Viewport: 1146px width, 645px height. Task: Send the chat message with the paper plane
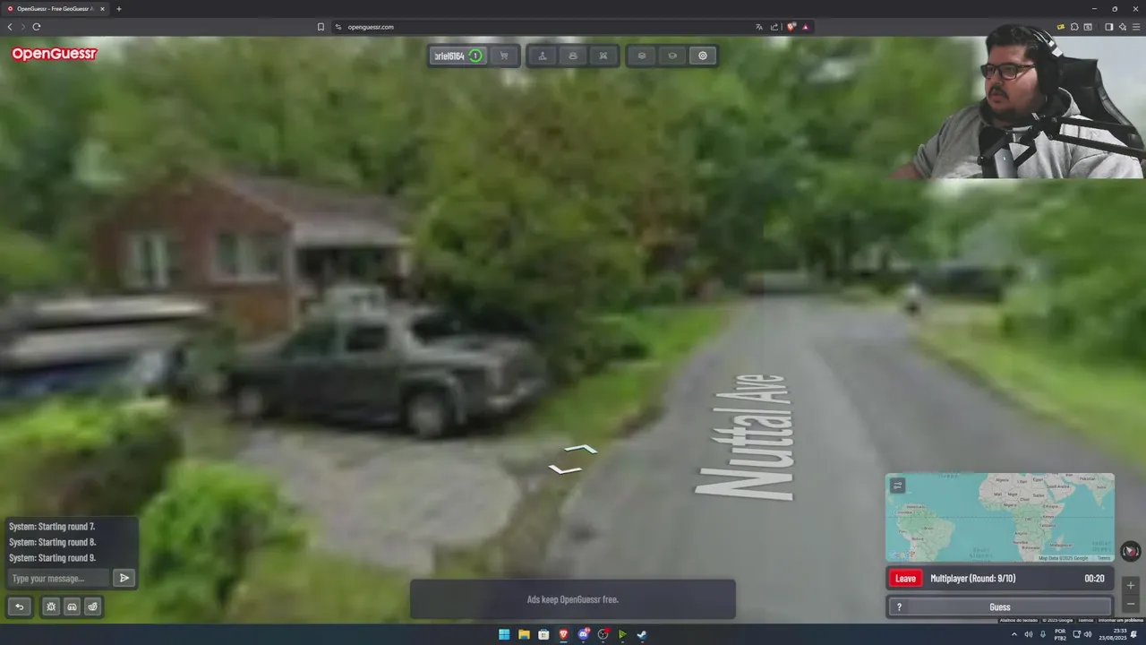coord(124,578)
